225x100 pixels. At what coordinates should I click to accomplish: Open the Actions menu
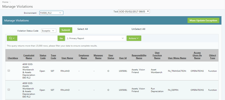(x=134, y=38)
